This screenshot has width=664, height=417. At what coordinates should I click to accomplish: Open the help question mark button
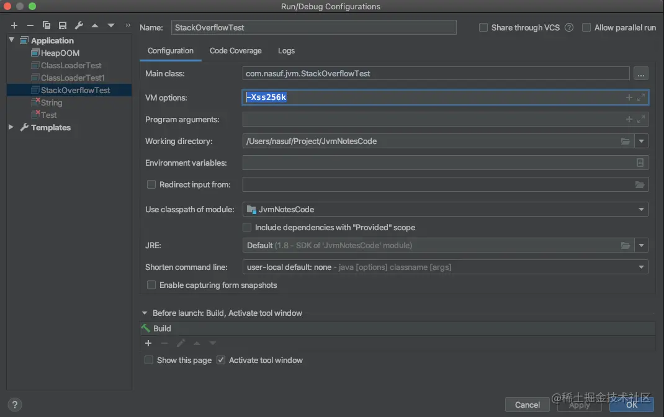(14, 405)
